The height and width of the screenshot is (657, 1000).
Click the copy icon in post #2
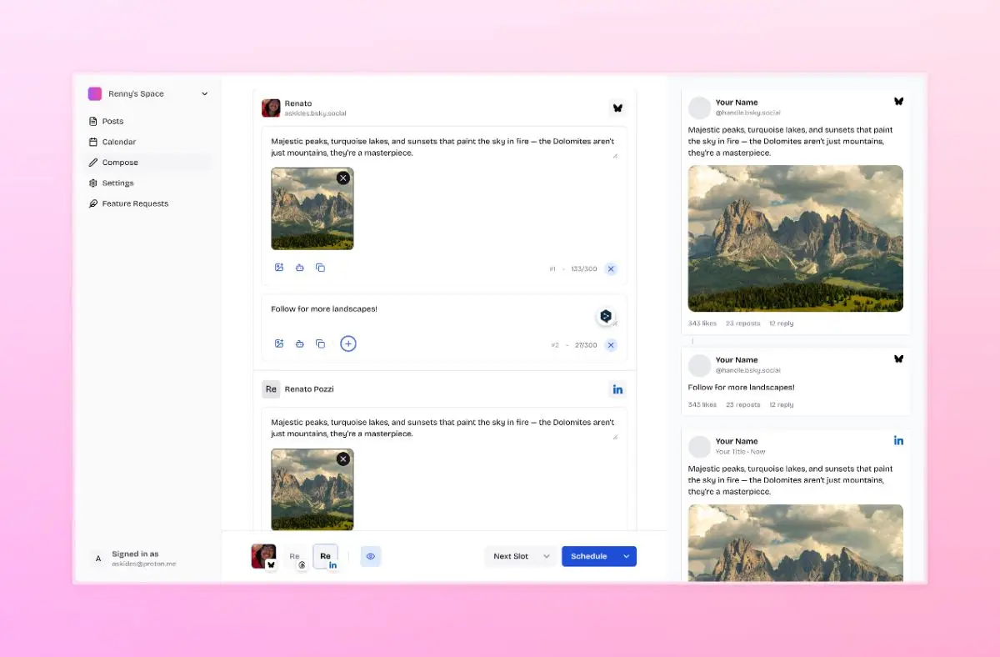click(x=320, y=344)
